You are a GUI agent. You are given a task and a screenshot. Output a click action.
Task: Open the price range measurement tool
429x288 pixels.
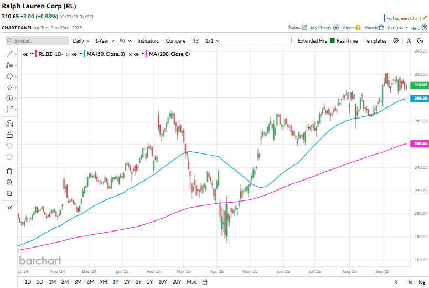pos(9,110)
